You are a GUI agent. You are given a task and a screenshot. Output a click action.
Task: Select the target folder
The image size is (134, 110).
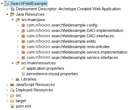click(21, 101)
